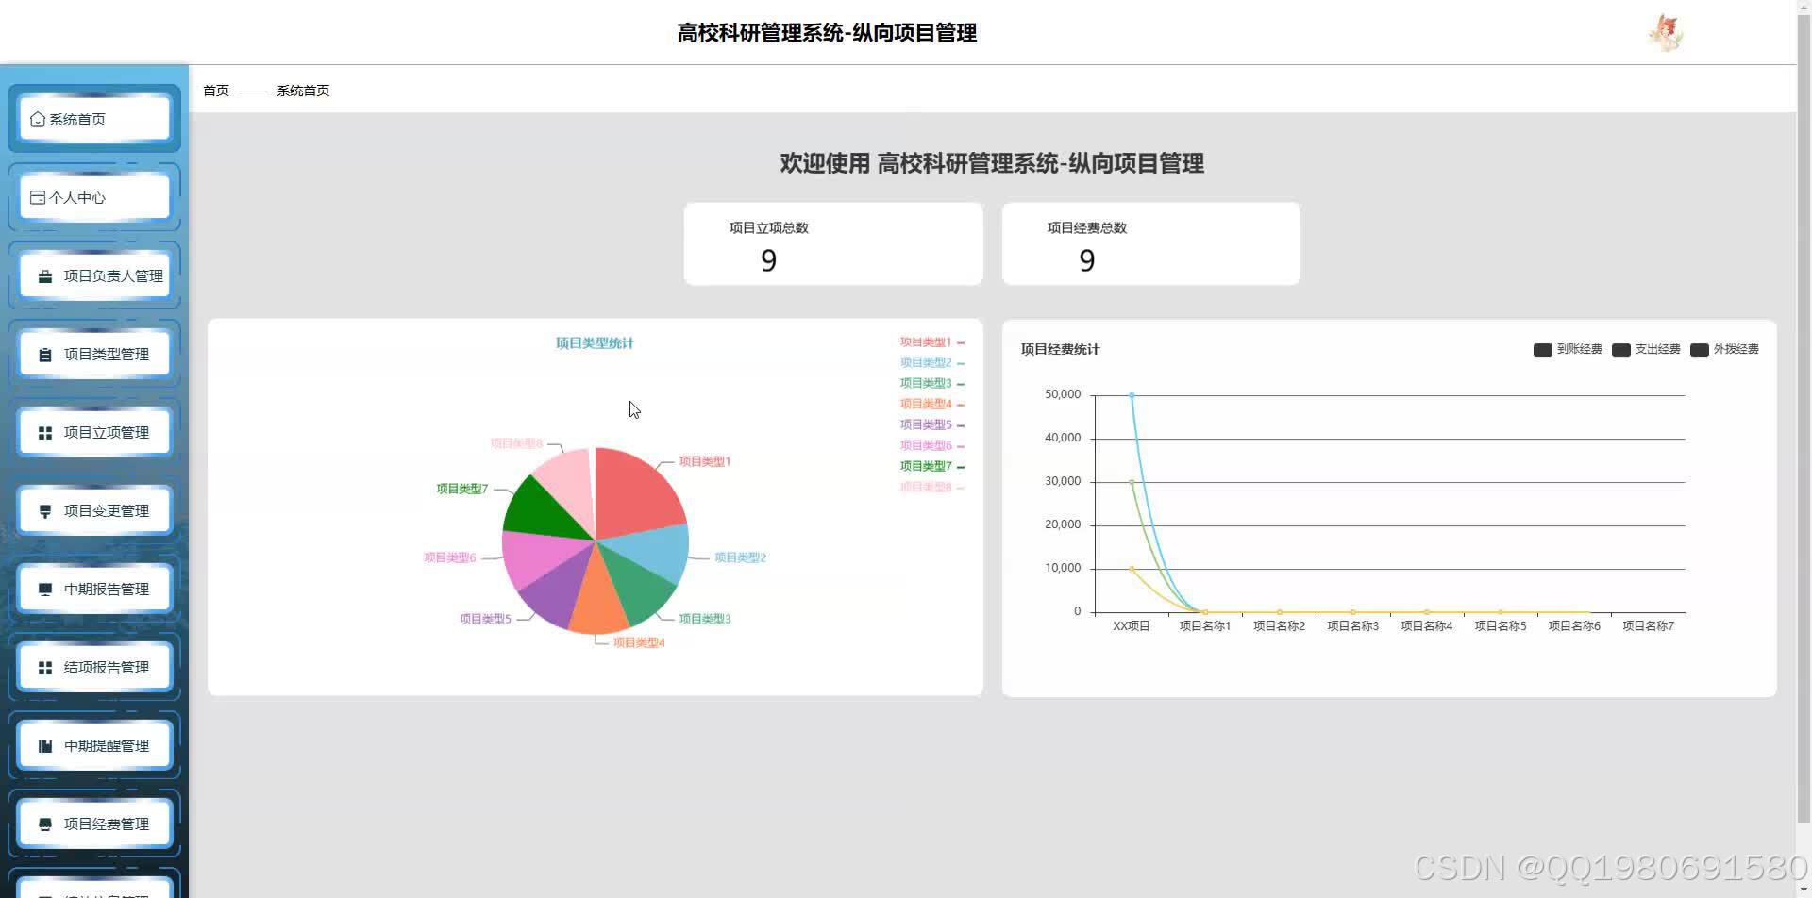
Task: Toggle 项目类型1 in pie legend
Action: [x=931, y=342]
